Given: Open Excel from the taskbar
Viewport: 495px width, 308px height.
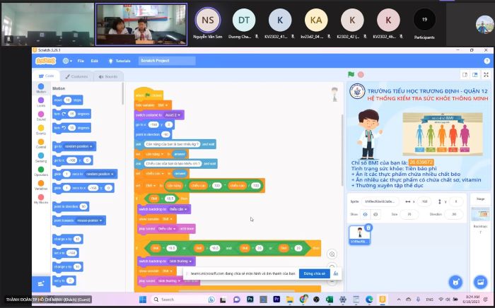Looking at the screenshot, I should (x=330, y=300).
